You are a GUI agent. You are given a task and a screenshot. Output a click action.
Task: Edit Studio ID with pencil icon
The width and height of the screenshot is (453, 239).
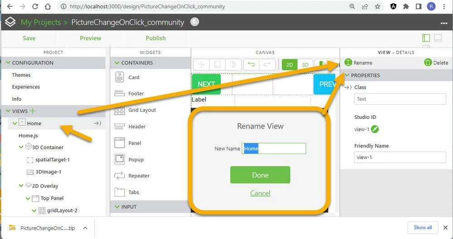tap(375, 129)
